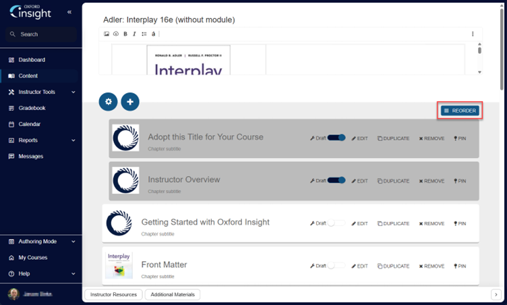
Task: Duplicate Adopt this Title chapter
Action: (393, 138)
